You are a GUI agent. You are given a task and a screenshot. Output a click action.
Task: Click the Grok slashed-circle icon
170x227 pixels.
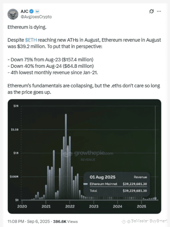[151, 11]
